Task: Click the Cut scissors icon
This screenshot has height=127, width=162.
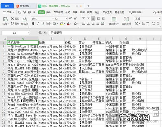Action: coord(12,19)
